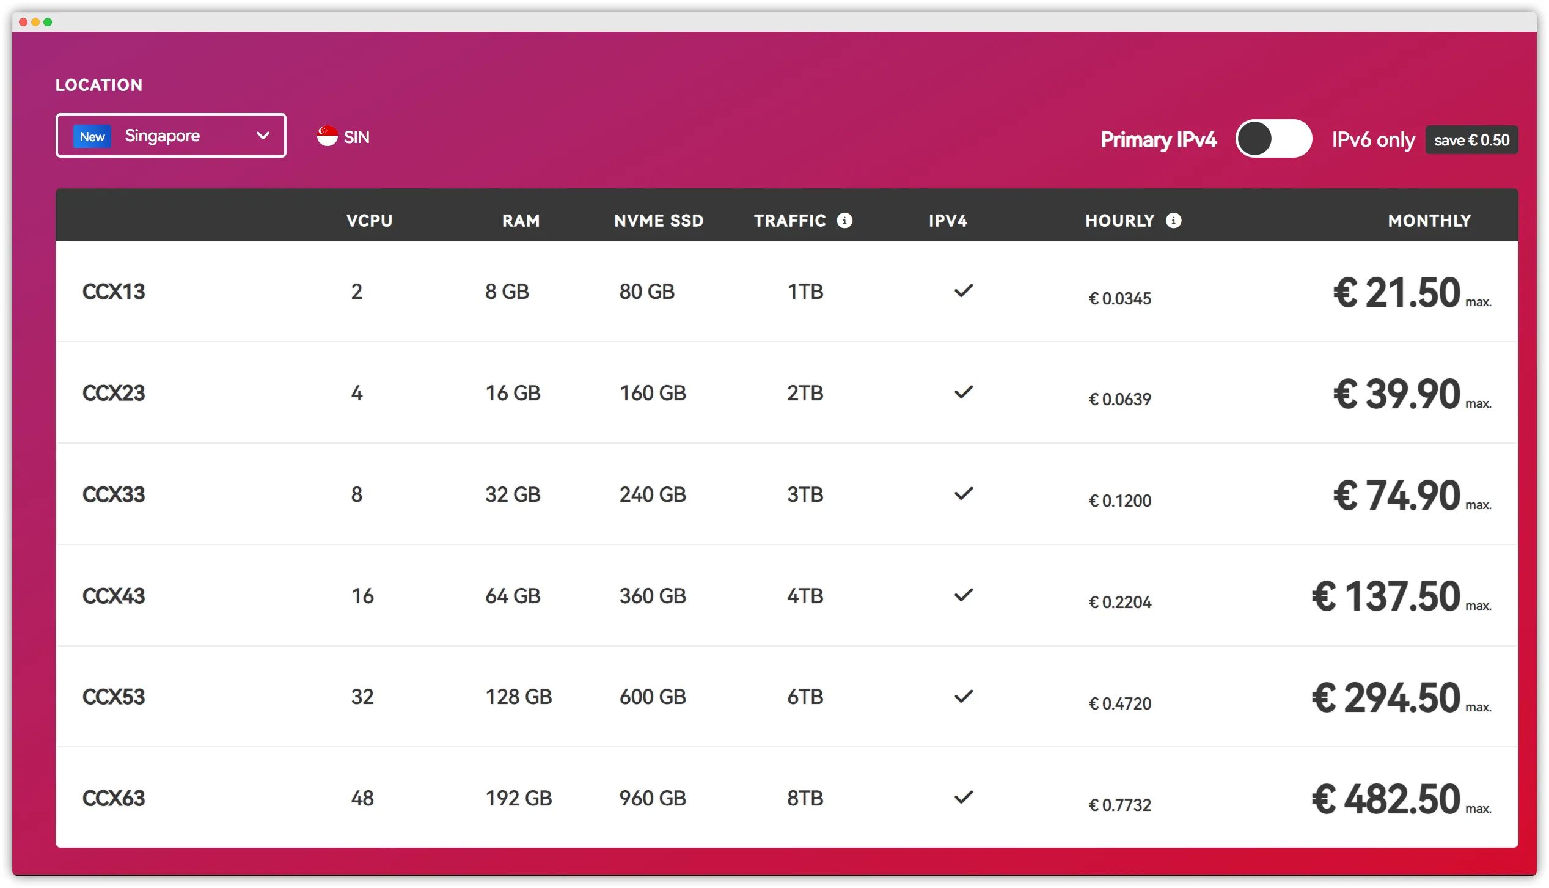This screenshot has width=1549, height=888.
Task: Click the € 0.0345 hourly price
Action: [x=1119, y=298]
